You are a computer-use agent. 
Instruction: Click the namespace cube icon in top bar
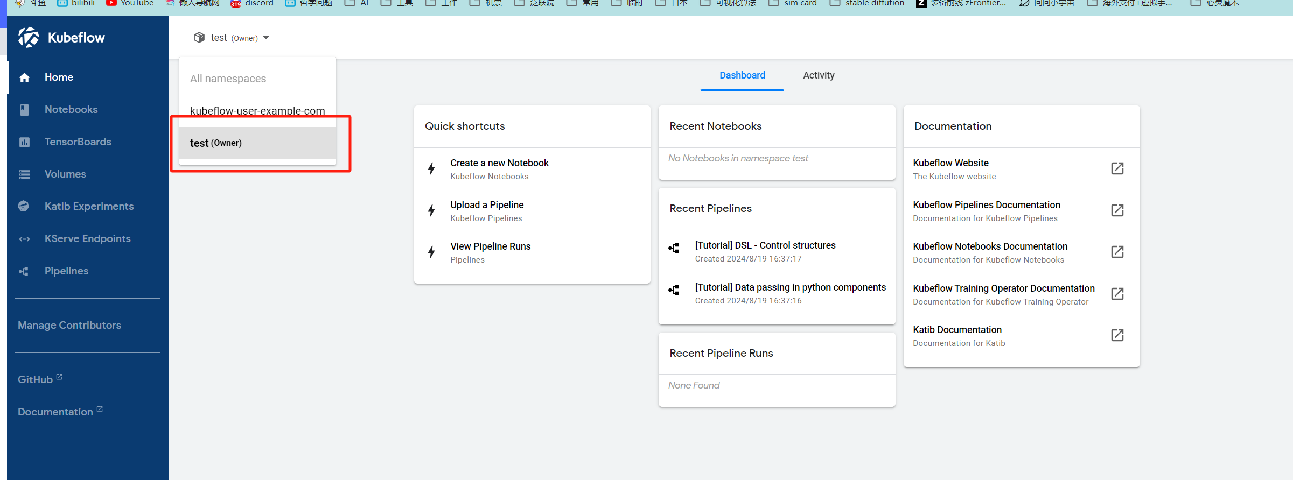click(199, 37)
